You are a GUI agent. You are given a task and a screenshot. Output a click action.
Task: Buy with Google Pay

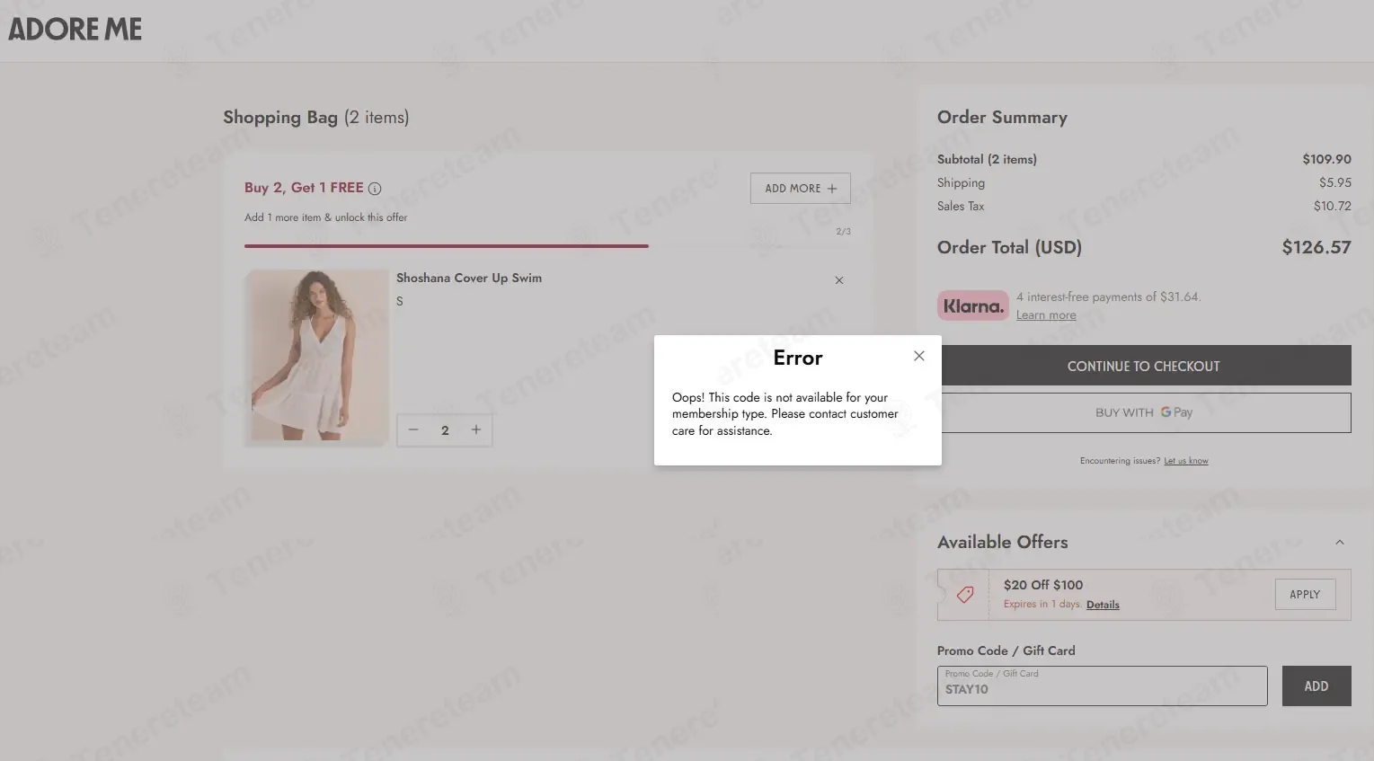(1143, 412)
